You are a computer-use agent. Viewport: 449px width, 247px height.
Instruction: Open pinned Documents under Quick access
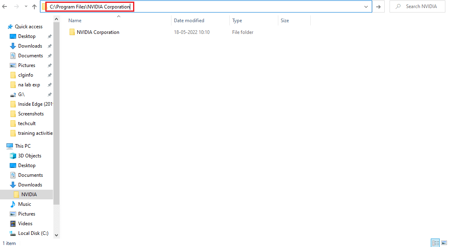coord(30,56)
